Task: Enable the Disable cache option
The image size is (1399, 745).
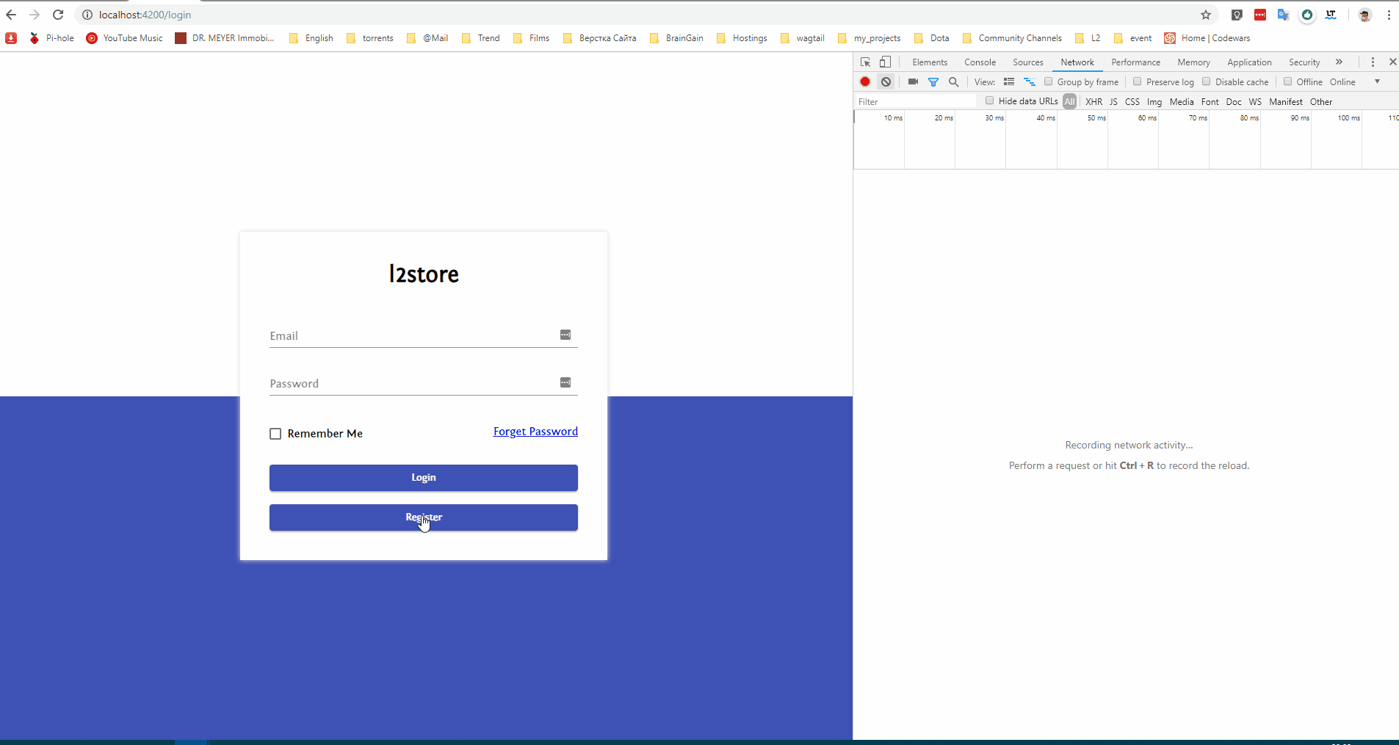Action: coord(1204,81)
